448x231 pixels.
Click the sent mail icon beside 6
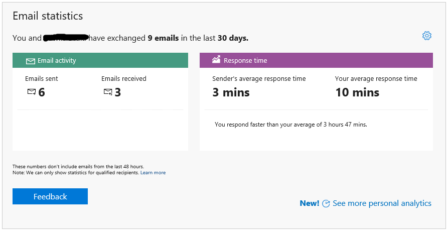click(x=32, y=92)
